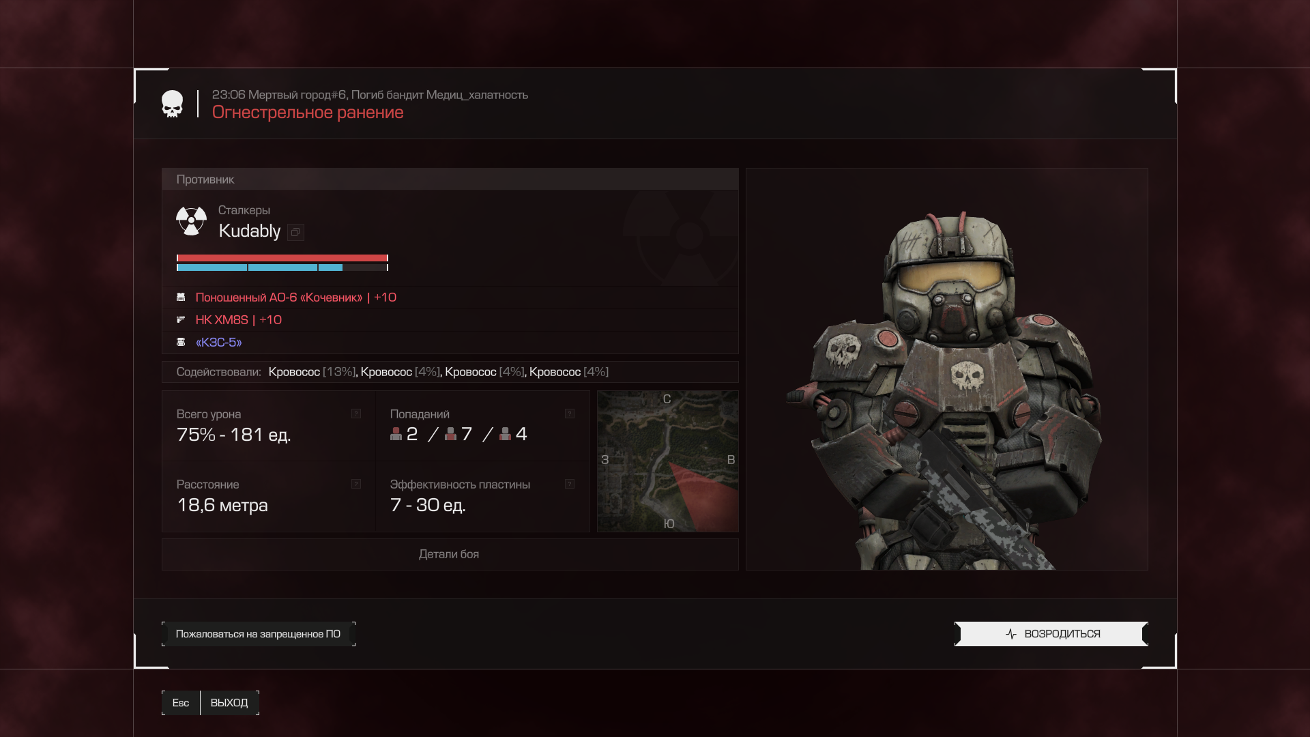Open help tooltip for Попаданий

point(570,414)
